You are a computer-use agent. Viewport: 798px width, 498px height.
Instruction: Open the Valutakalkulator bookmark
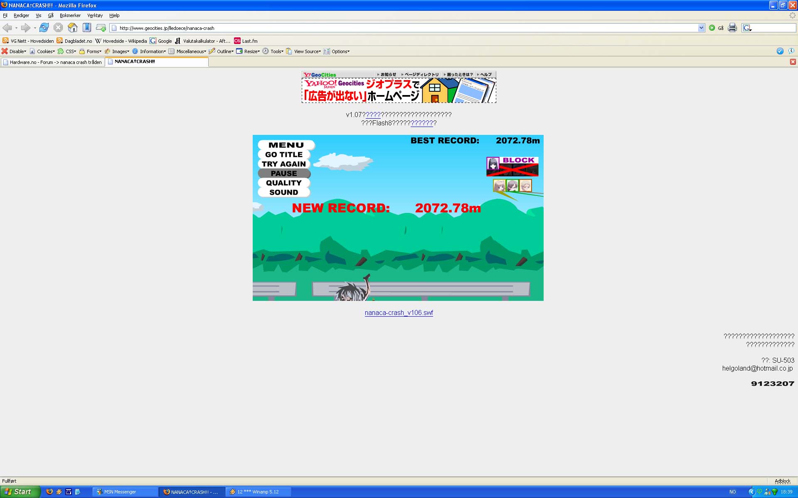(x=203, y=41)
